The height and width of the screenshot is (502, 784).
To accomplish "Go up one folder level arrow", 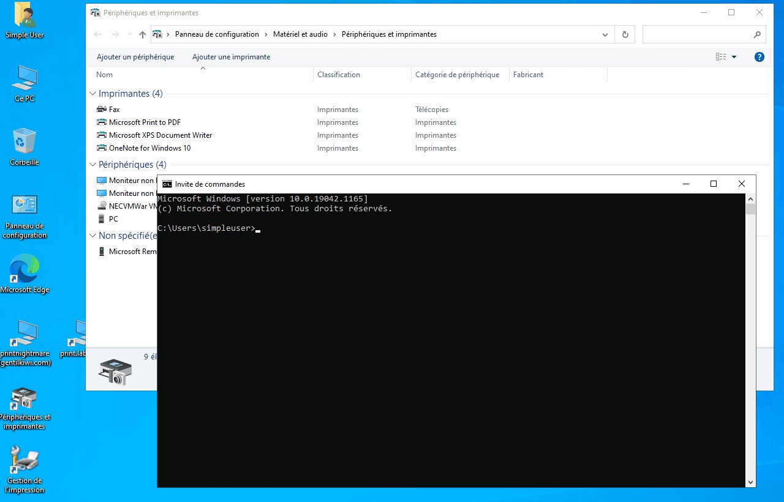I will pyautogui.click(x=143, y=34).
